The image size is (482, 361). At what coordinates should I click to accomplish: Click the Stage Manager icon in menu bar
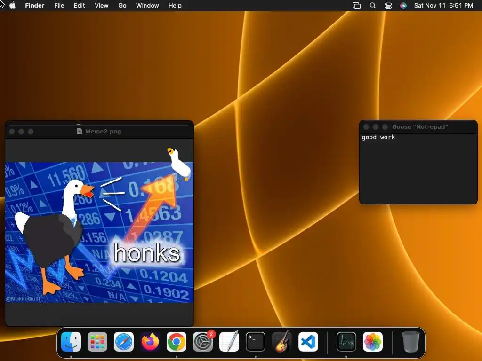[x=357, y=6]
